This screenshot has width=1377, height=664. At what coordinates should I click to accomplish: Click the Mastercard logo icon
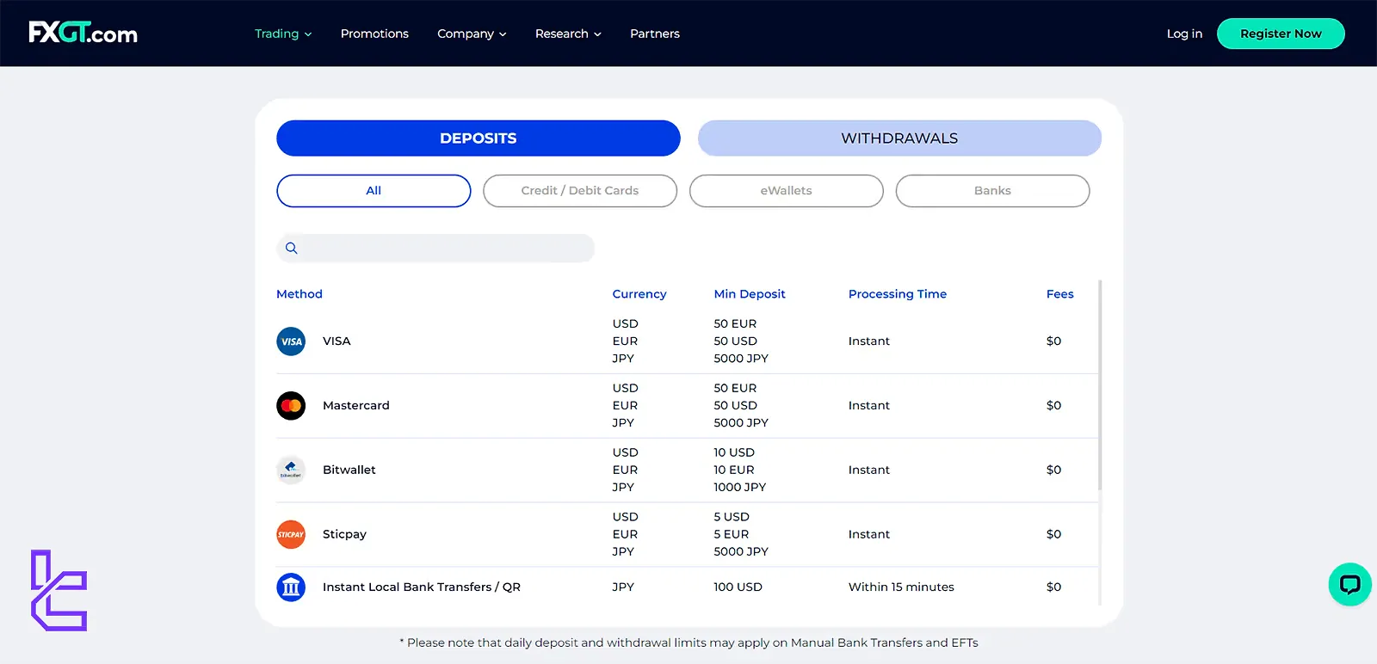[291, 406]
